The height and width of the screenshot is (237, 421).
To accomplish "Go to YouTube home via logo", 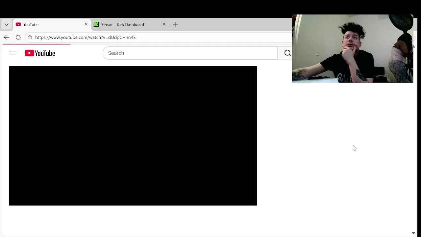I will tap(40, 53).
